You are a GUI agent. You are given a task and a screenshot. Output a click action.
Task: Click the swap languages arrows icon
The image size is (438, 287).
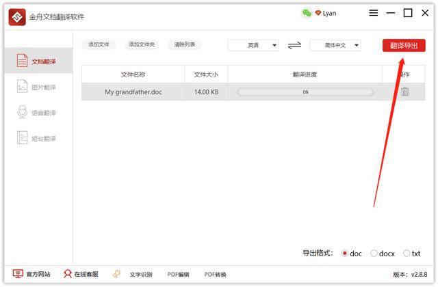(x=294, y=45)
